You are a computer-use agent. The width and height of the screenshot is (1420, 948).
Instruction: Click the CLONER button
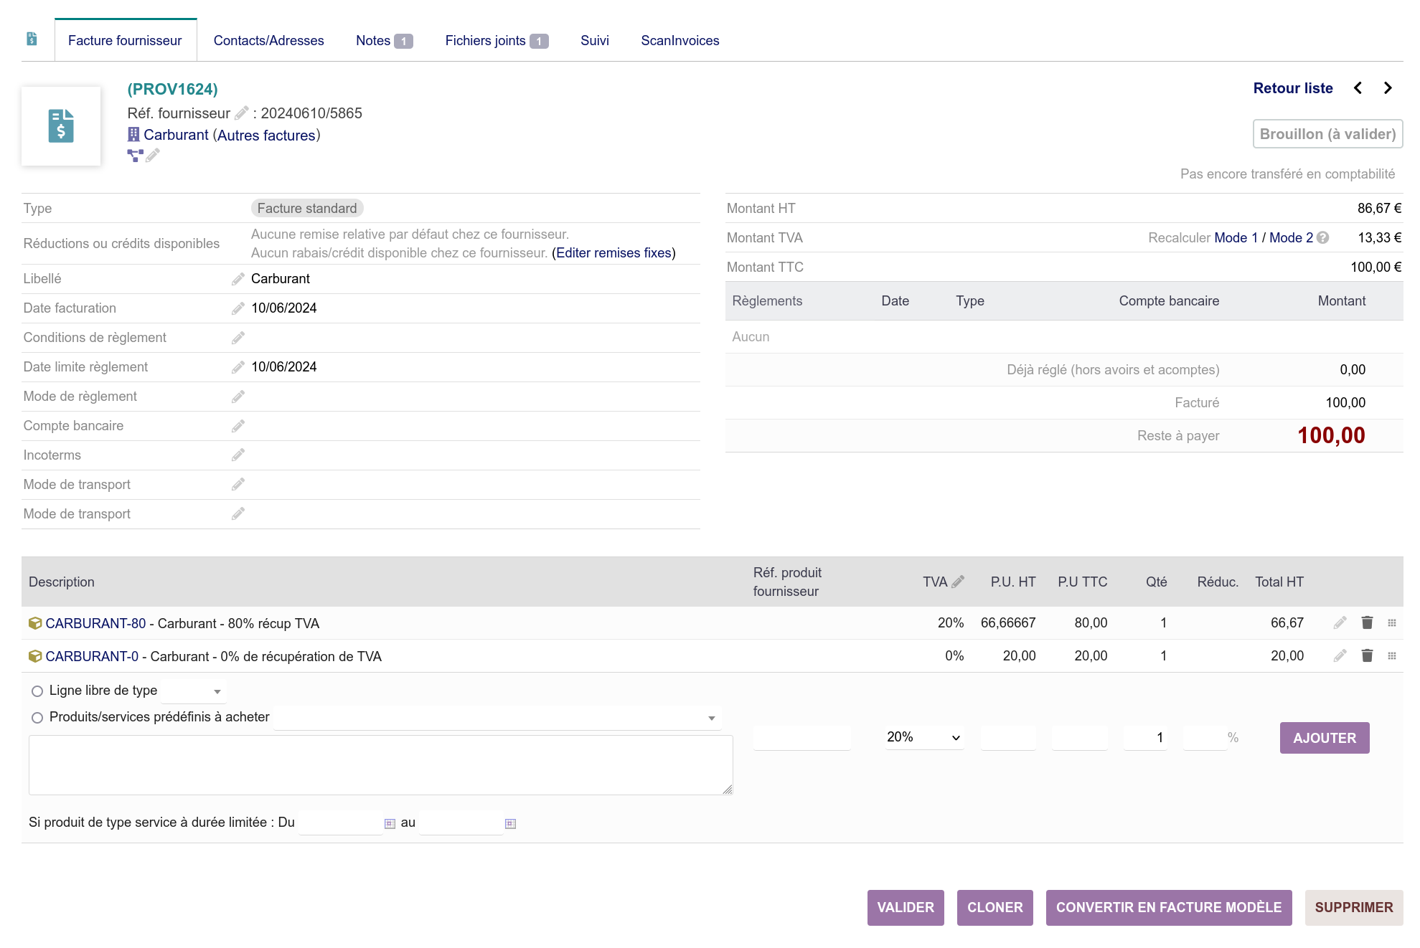(995, 908)
